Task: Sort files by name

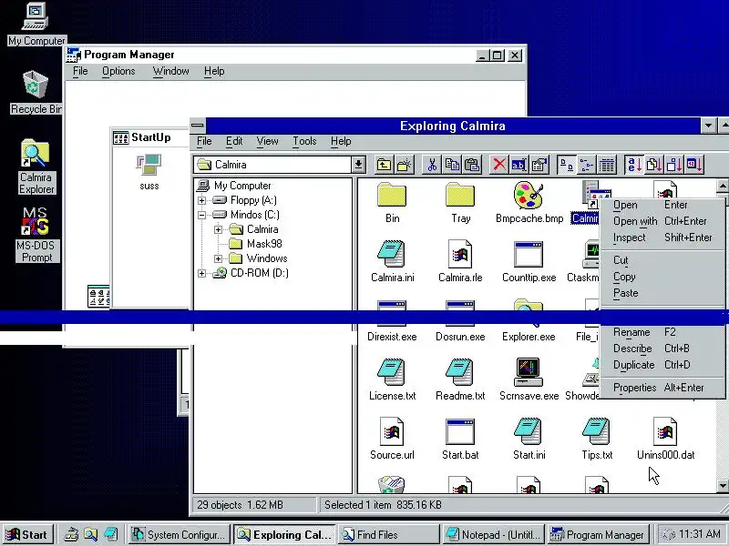Action: (x=634, y=165)
